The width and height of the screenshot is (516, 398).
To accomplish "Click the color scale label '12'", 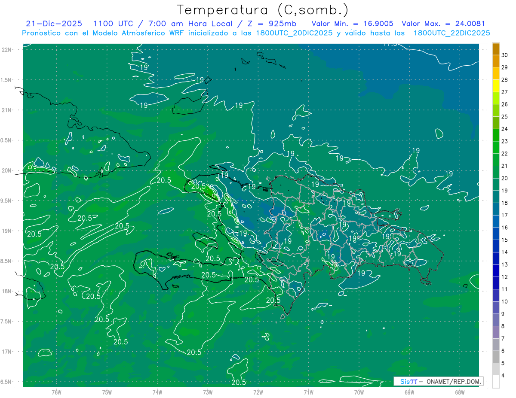I will [x=504, y=277].
